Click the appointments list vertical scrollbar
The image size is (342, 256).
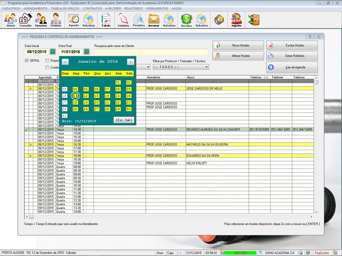coord(316,145)
